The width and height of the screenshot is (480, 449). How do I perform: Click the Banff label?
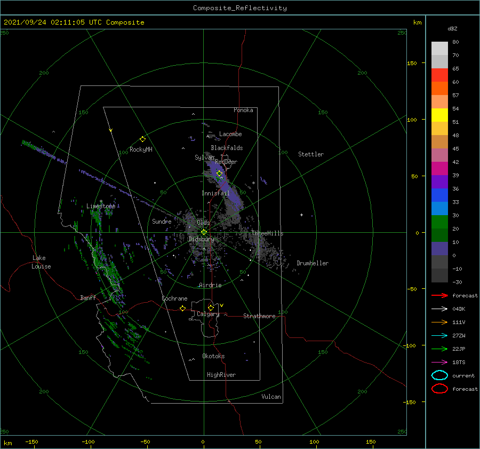pyautogui.click(x=88, y=297)
